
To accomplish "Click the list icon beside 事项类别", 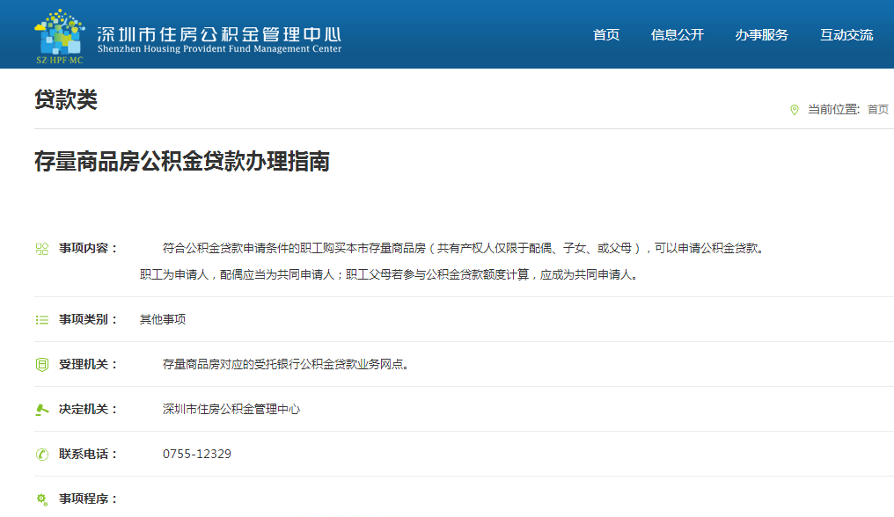I will click(42, 320).
